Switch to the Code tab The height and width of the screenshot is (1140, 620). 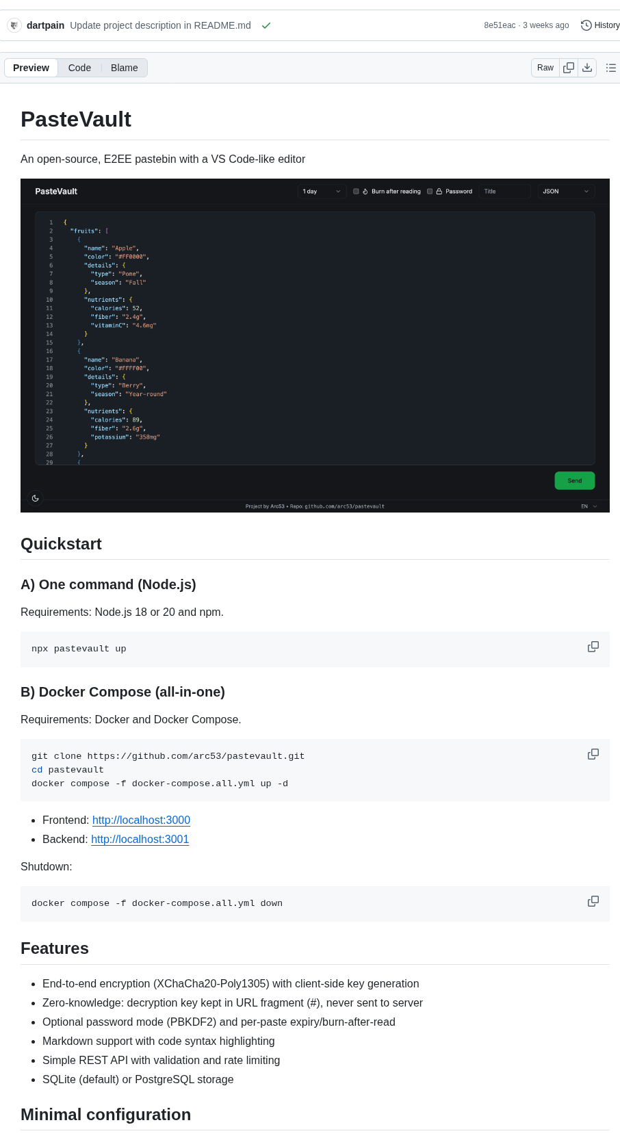(x=79, y=68)
